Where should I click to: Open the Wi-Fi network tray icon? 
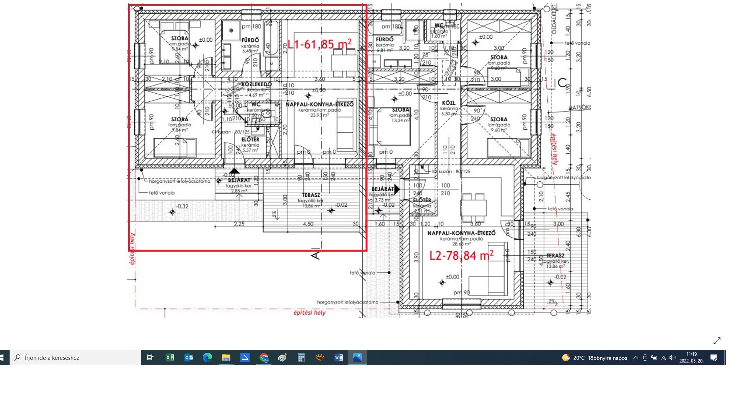663,358
